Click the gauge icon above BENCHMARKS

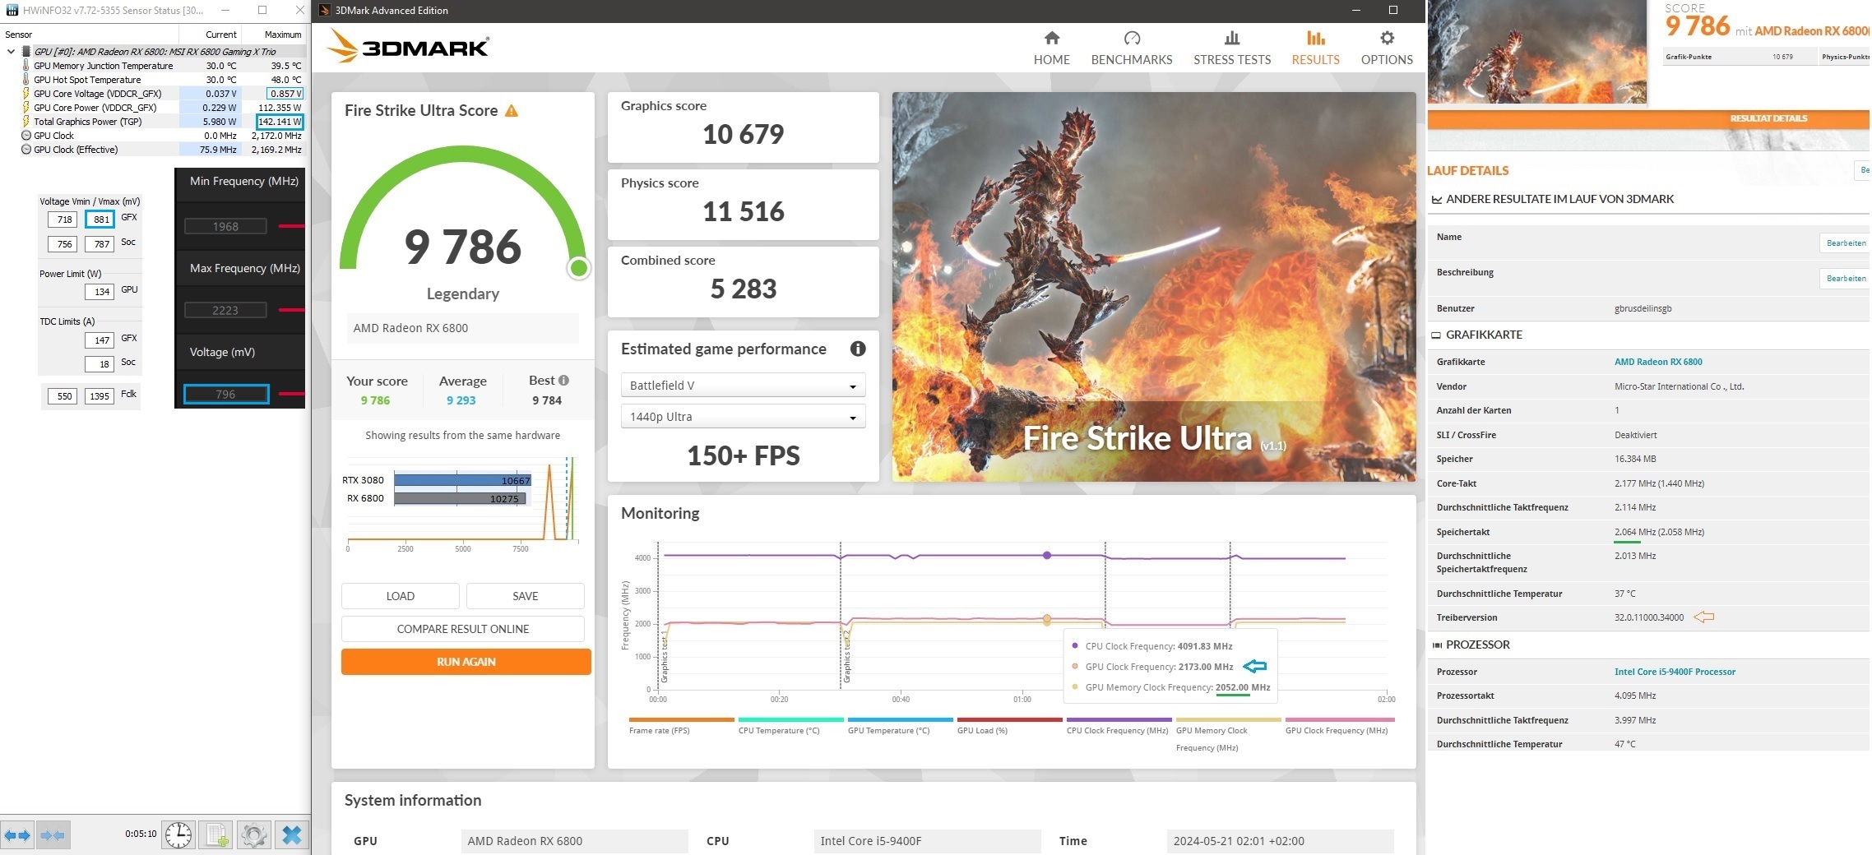pyautogui.click(x=1132, y=38)
